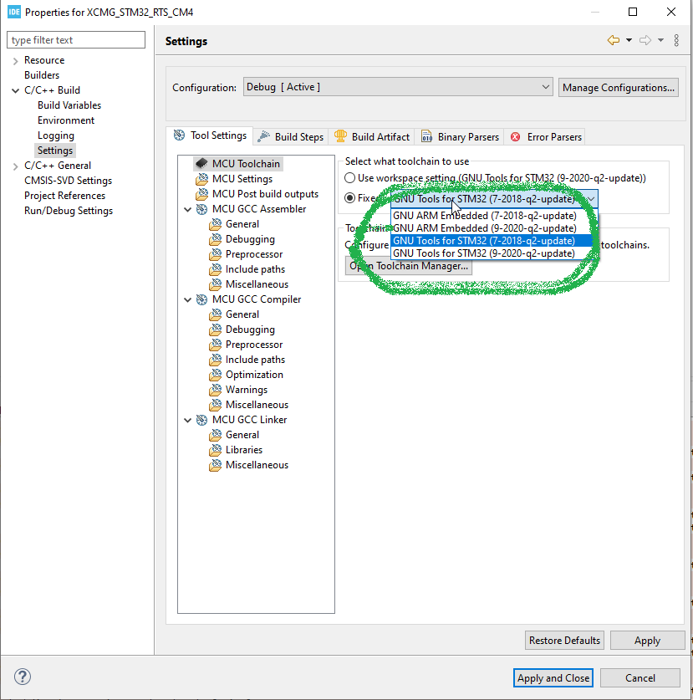
Task: Cancel the properties dialog
Action: pos(639,677)
